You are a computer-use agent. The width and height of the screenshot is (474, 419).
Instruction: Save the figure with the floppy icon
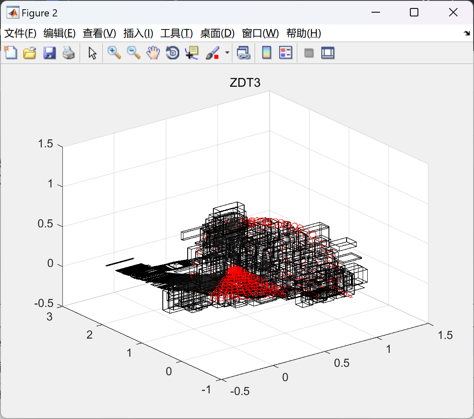pyautogui.click(x=49, y=53)
